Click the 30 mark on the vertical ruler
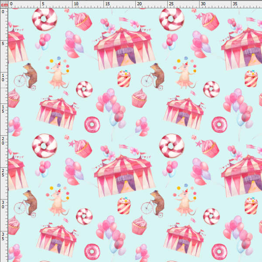 [3, 204]
